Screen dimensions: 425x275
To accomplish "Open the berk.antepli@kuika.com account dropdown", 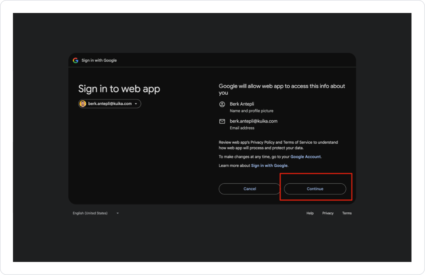I will point(110,104).
